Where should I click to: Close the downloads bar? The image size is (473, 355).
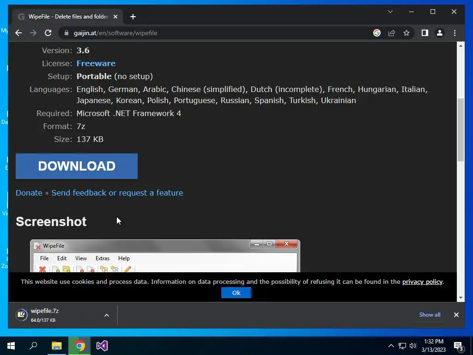[456, 314]
